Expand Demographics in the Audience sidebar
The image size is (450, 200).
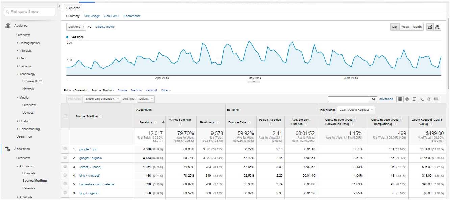(29, 43)
